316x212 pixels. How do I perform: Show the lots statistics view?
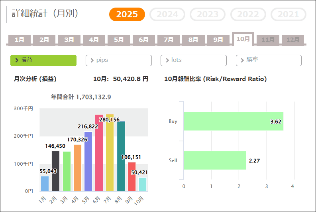[x=193, y=60]
